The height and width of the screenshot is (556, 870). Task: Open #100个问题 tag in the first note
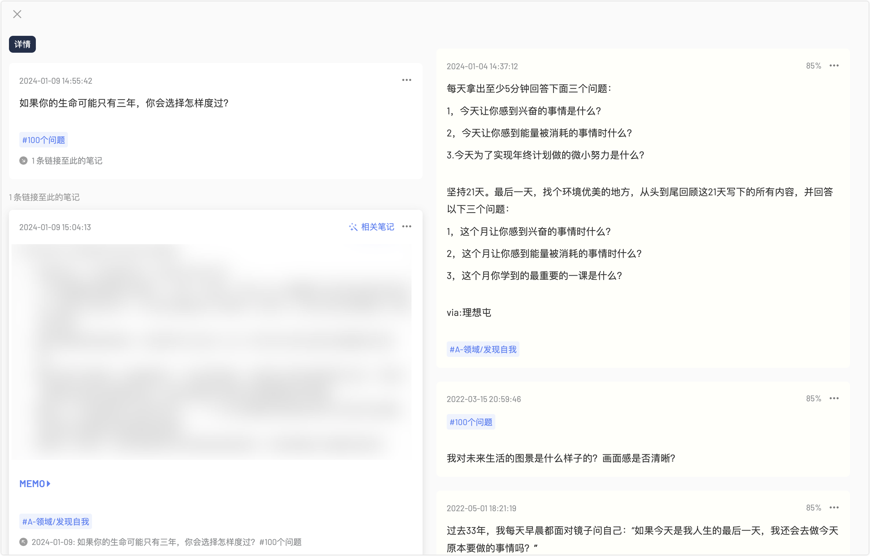(43, 140)
